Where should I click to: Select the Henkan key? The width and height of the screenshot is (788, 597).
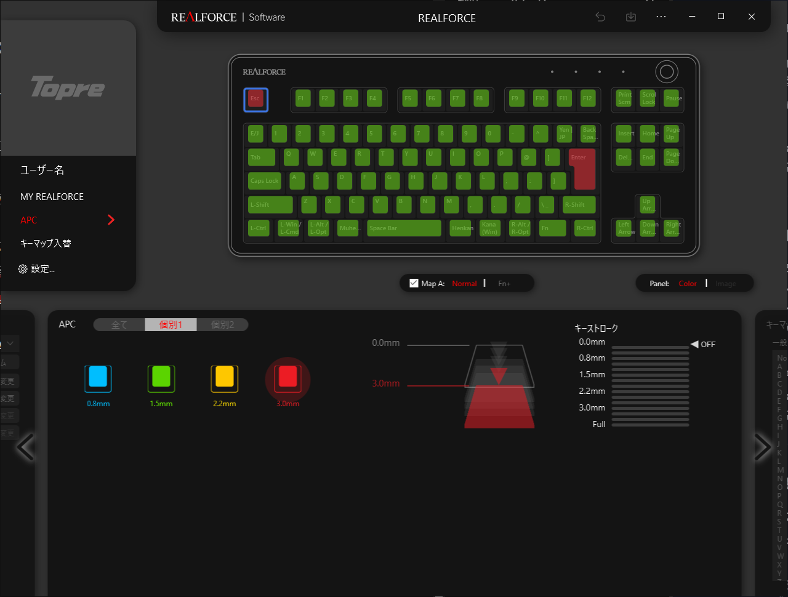(461, 228)
